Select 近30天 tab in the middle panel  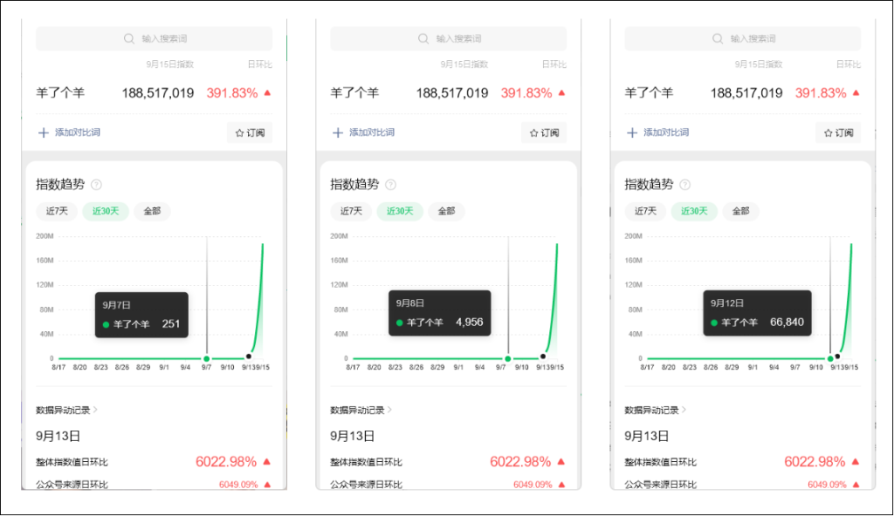[400, 211]
